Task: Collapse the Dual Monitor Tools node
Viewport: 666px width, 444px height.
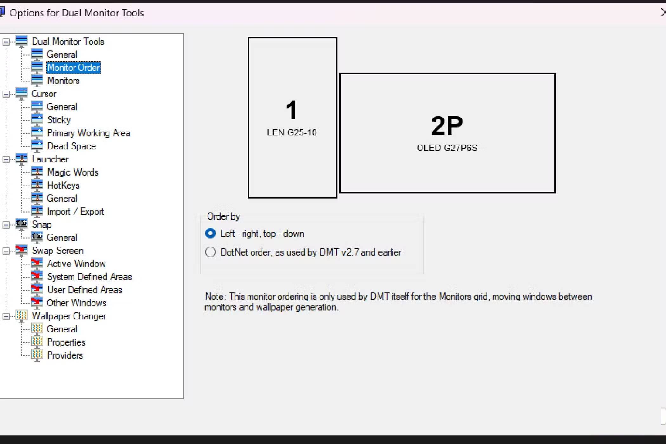Action: click(6, 42)
